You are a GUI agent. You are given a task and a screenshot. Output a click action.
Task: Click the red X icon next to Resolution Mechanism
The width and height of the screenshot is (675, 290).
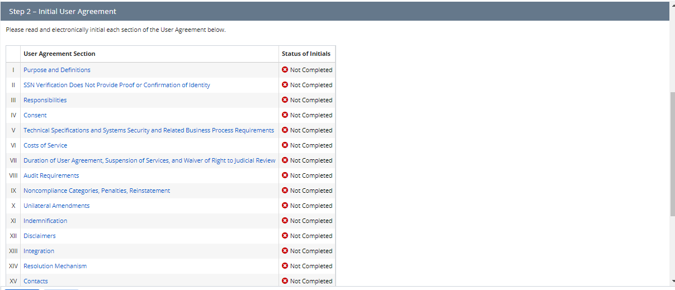tap(285, 266)
